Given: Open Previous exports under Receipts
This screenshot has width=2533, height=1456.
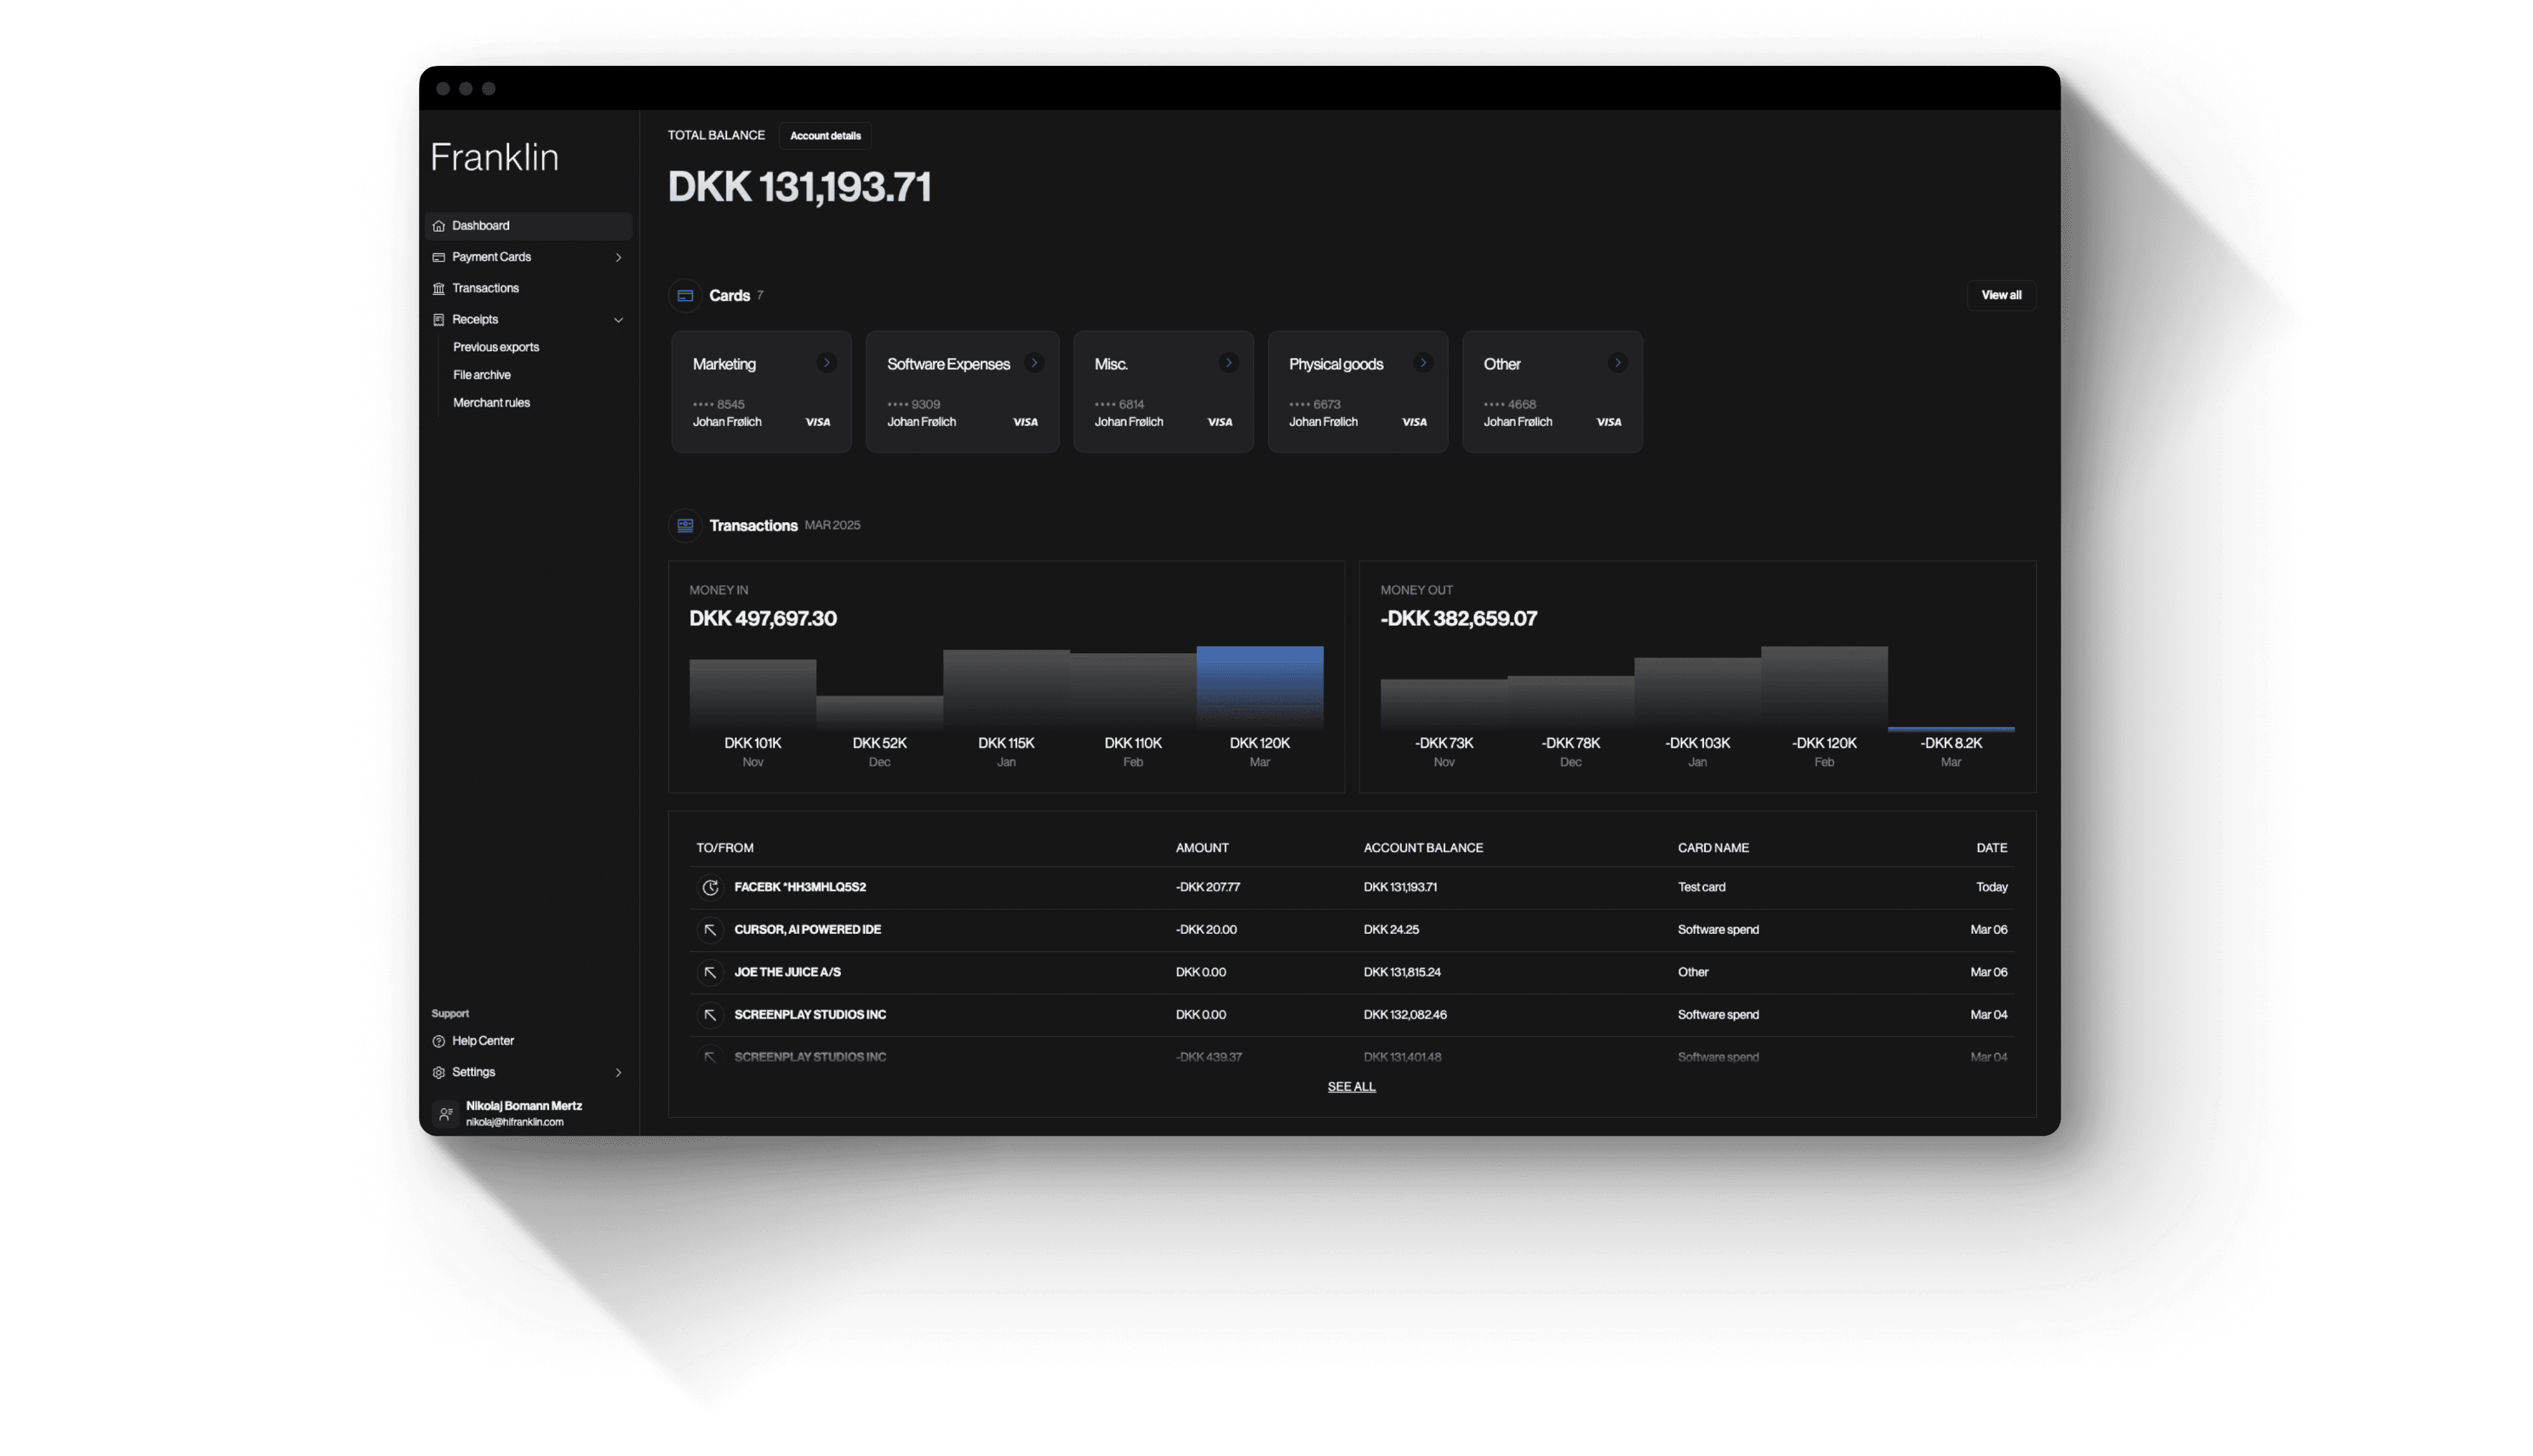Looking at the screenshot, I should [495, 347].
